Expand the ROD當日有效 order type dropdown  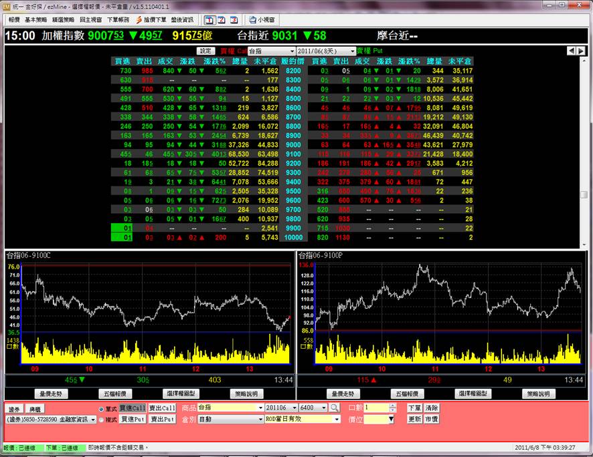point(336,419)
